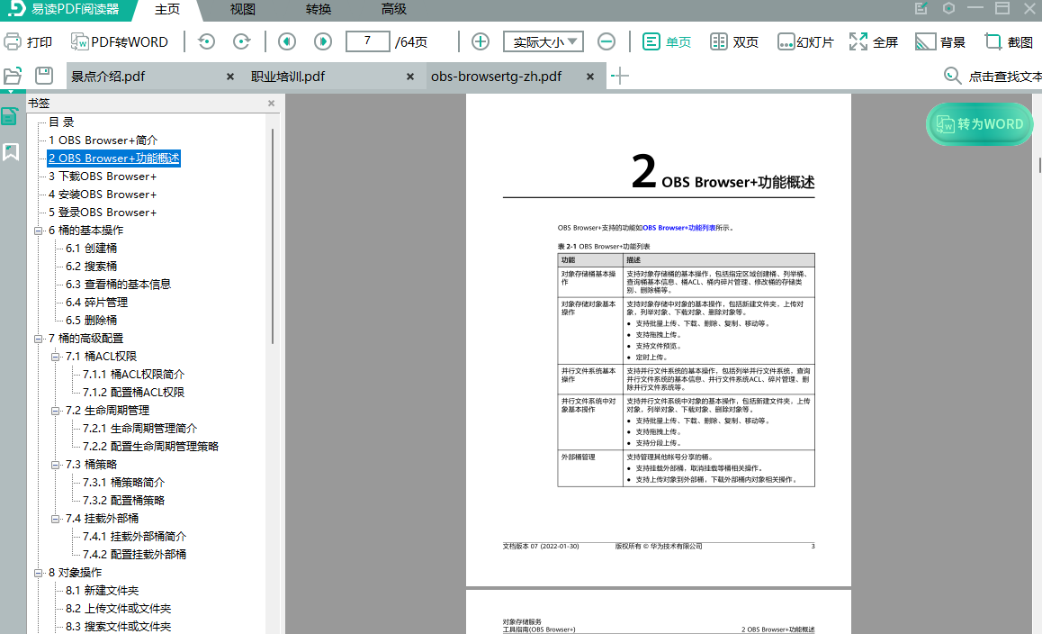Rotate page counterclockwise
Viewport: 1042px width, 634px height.
(207, 42)
